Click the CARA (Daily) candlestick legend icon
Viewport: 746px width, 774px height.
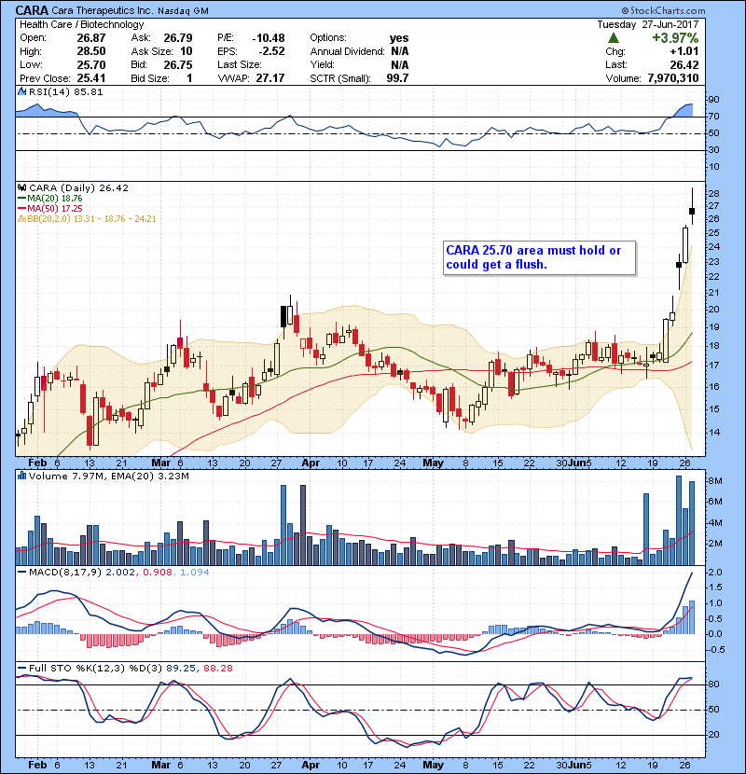pyautogui.click(x=22, y=187)
